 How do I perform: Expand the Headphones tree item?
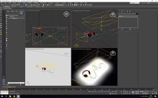tap(8, 18)
